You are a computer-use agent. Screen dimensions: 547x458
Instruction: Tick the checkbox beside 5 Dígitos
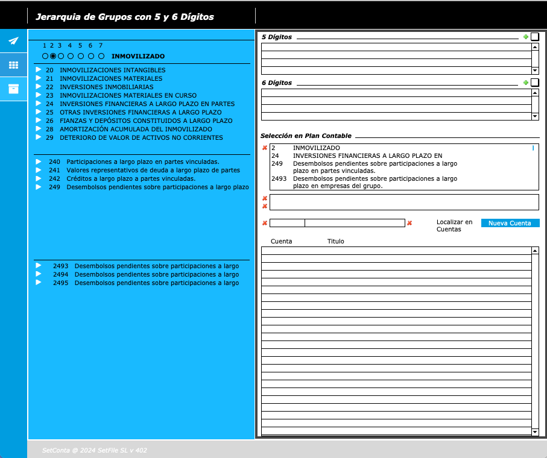535,37
